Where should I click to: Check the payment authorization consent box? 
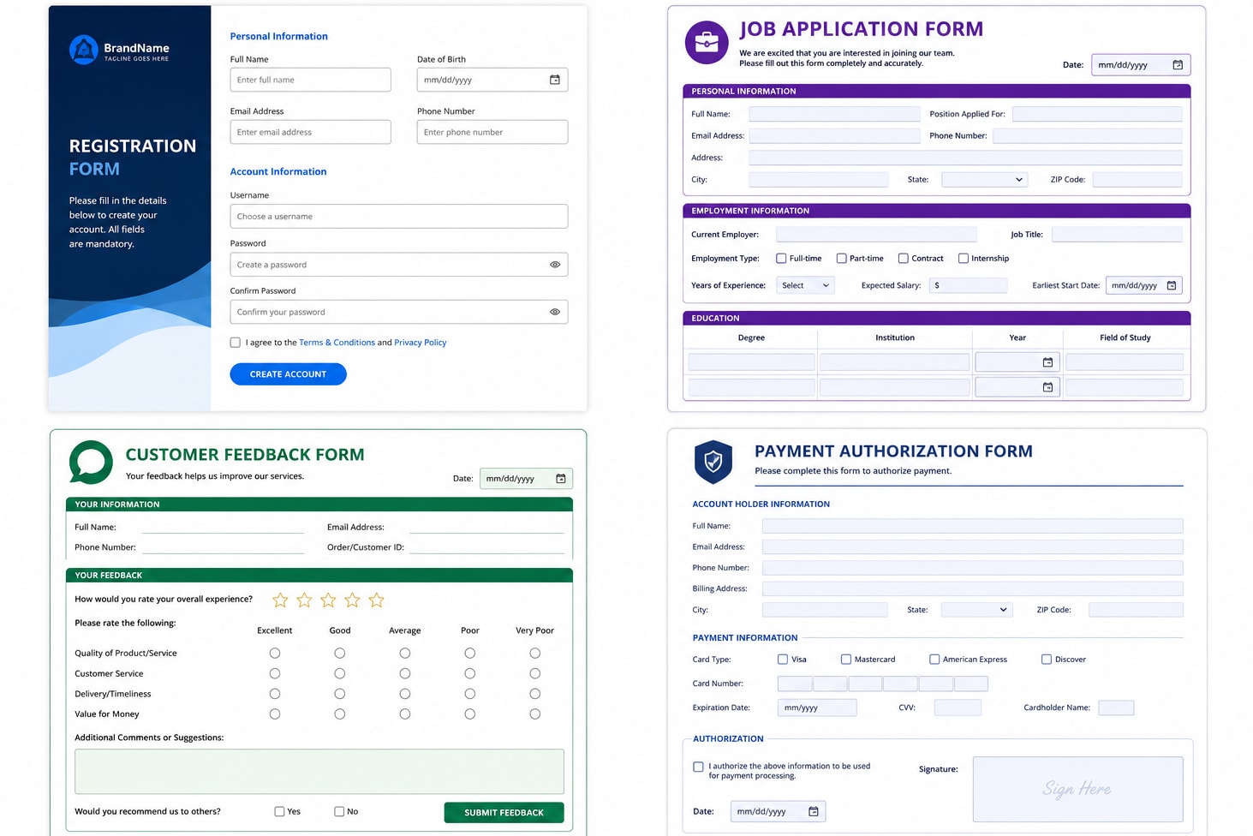(698, 767)
